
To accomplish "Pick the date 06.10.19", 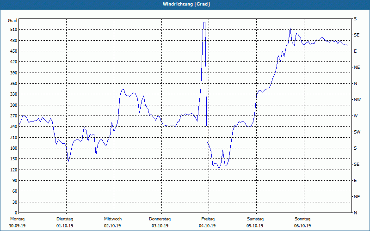I will pyautogui.click(x=302, y=226).
